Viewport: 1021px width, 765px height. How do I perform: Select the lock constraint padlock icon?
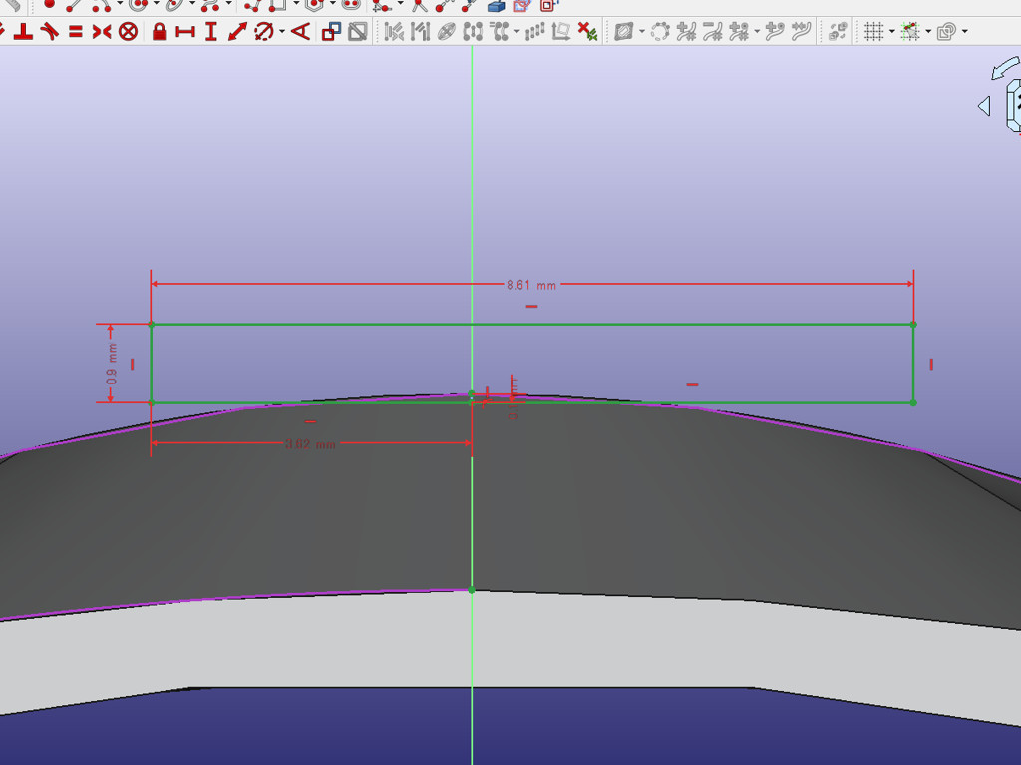(x=159, y=32)
